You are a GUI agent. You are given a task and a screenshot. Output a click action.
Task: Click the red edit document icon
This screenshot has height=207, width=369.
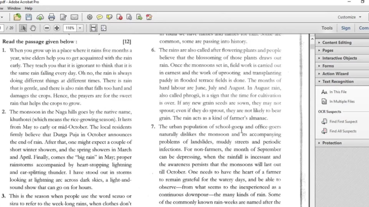(149, 17)
